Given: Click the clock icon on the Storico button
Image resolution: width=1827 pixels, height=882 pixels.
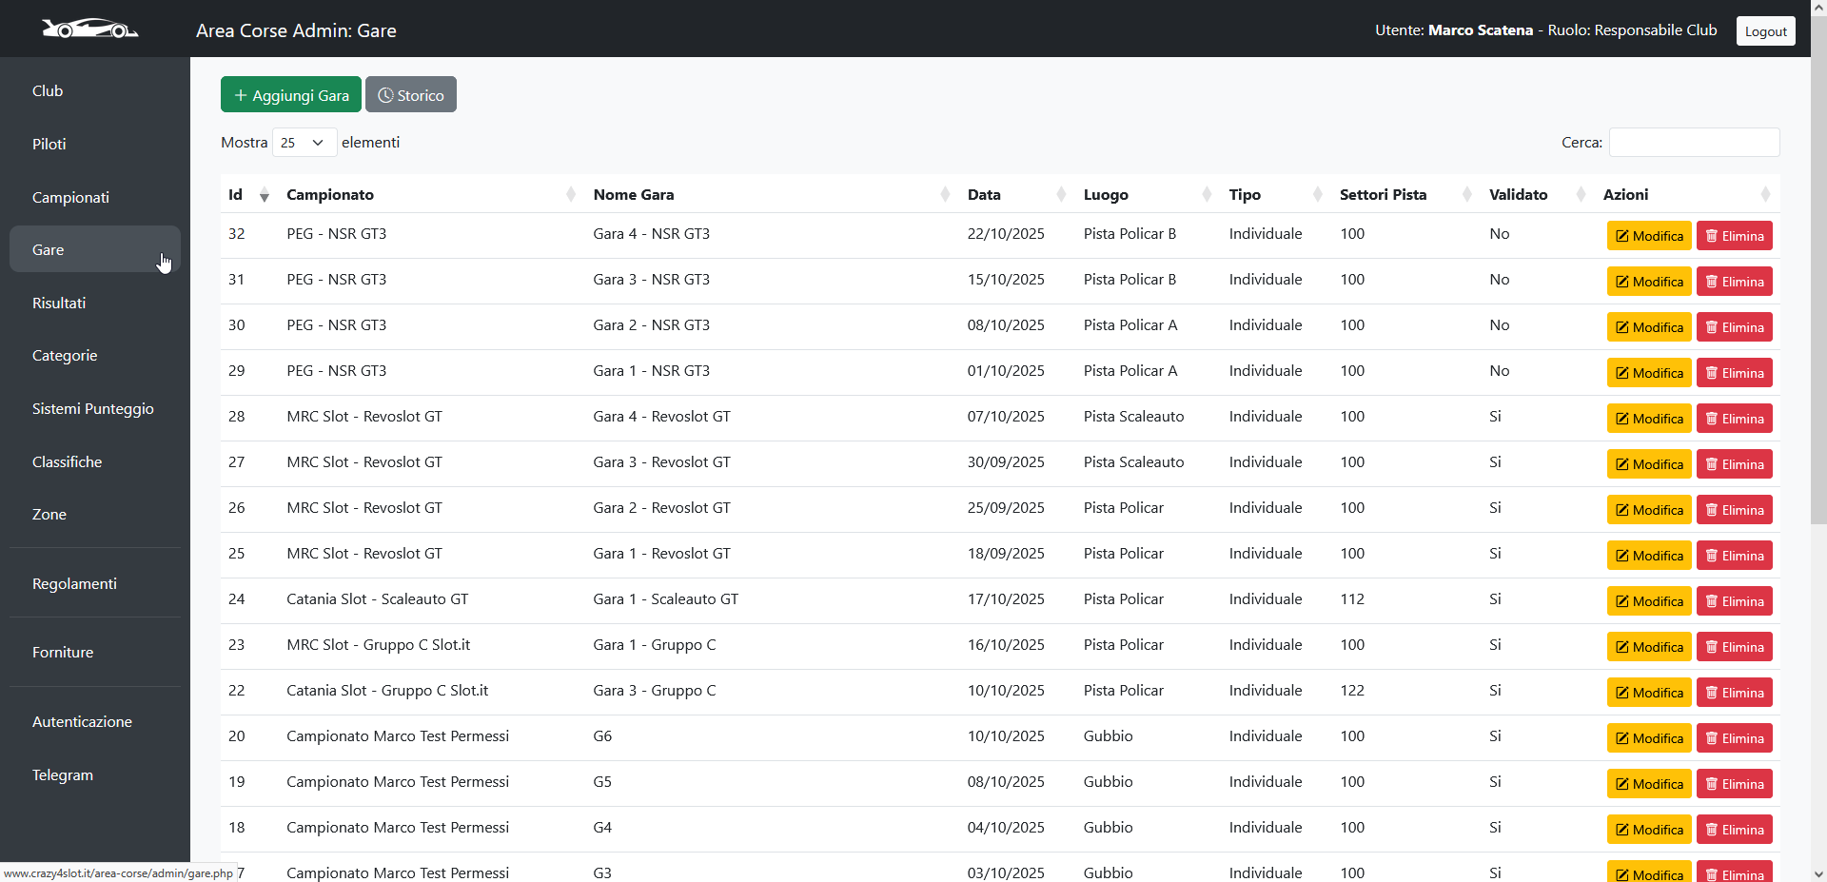Looking at the screenshot, I should click(386, 94).
